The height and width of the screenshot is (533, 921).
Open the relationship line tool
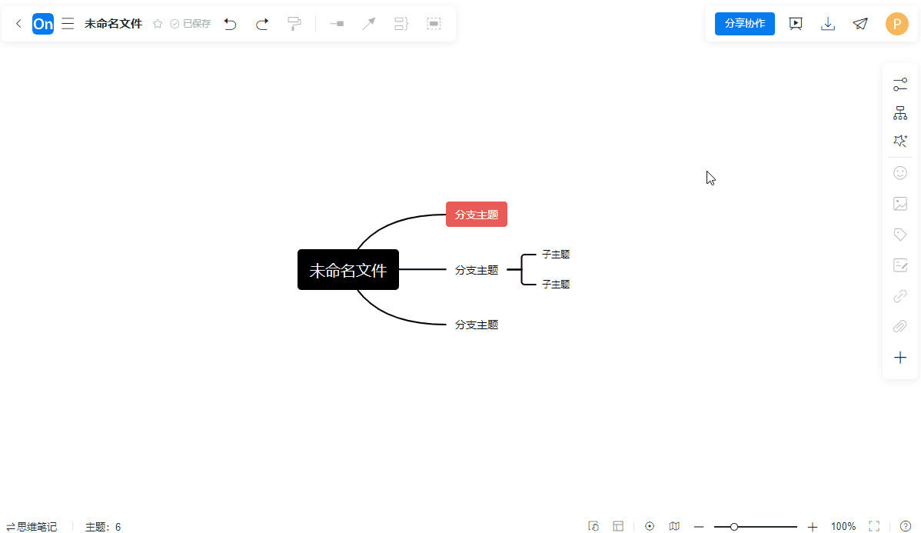point(368,24)
